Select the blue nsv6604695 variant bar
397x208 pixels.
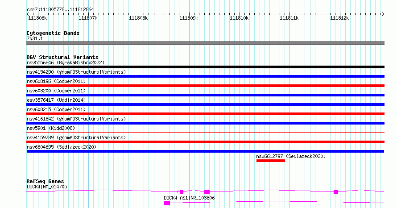pos(205,151)
